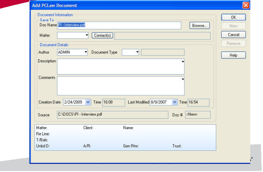The image size is (263, 172).
Task: Click the T/Bals: label
Action: coord(42,140)
